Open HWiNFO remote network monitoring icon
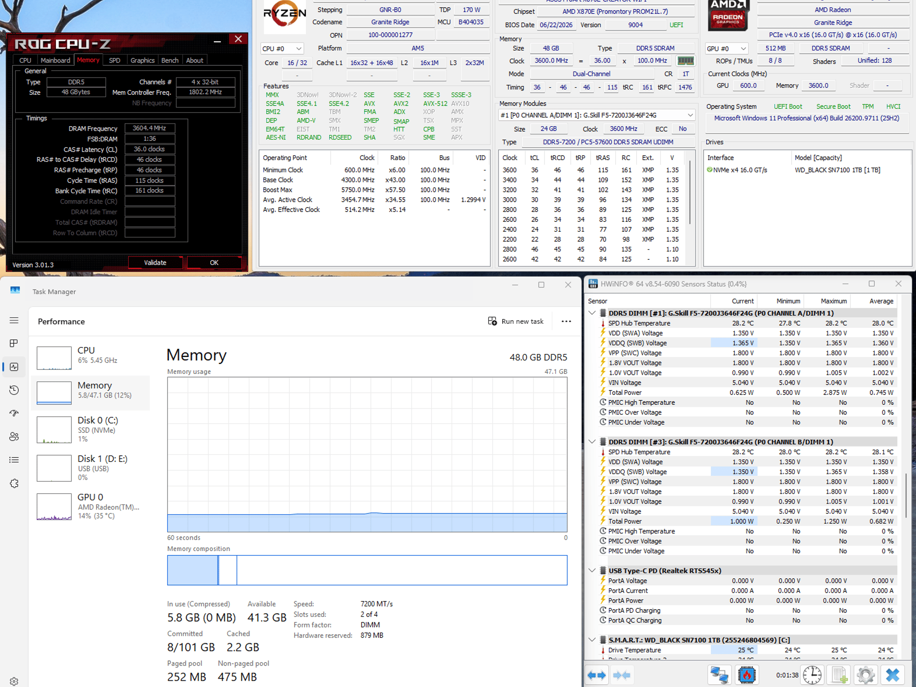 [x=719, y=675]
